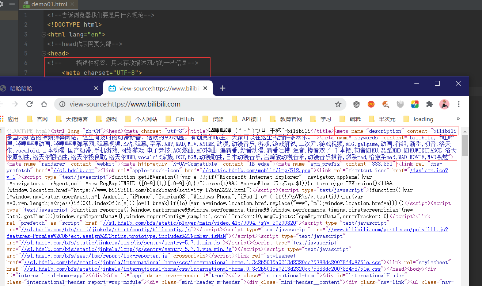Open the international-home.0.3c2b5015 css link
The height and width of the screenshot is (286, 482).
pyautogui.click(x=202, y=269)
